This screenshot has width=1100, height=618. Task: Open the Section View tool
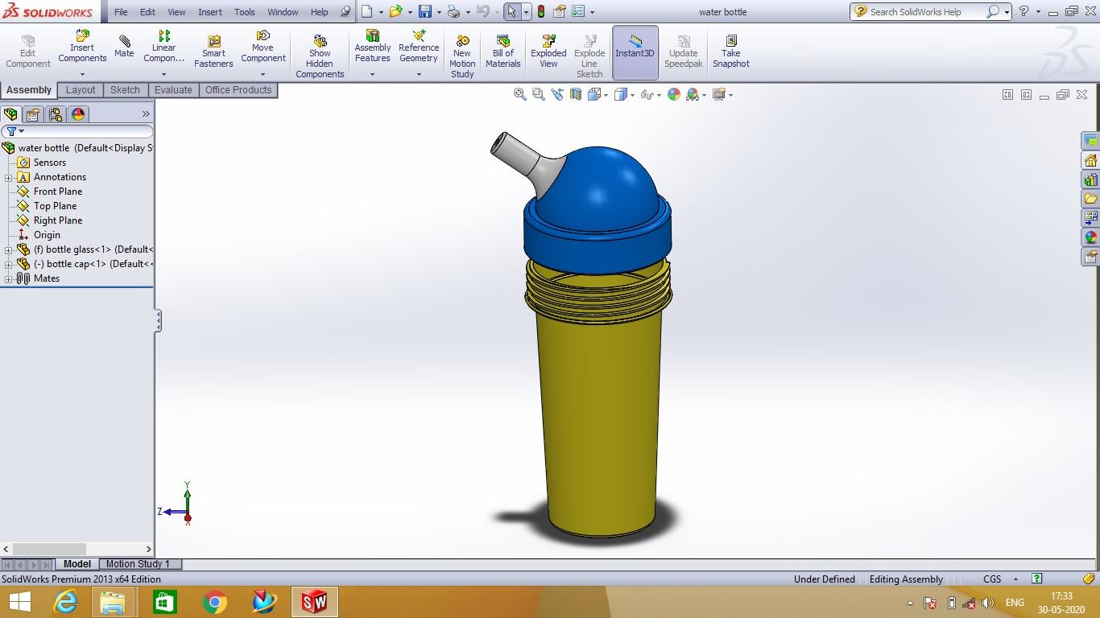click(575, 94)
